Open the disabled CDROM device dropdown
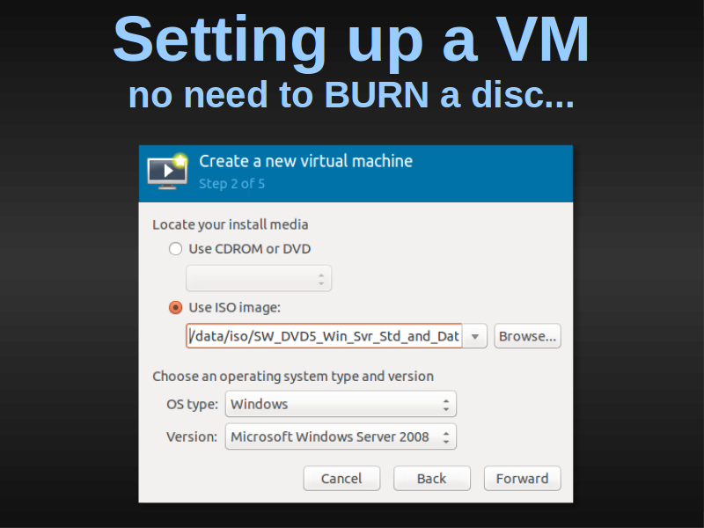Screen dimensions: 704x528 pyautogui.click(x=259, y=278)
